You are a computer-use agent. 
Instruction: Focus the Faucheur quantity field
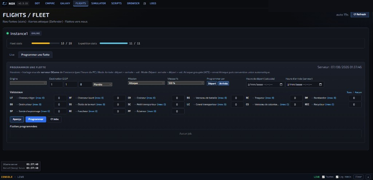point(119,111)
